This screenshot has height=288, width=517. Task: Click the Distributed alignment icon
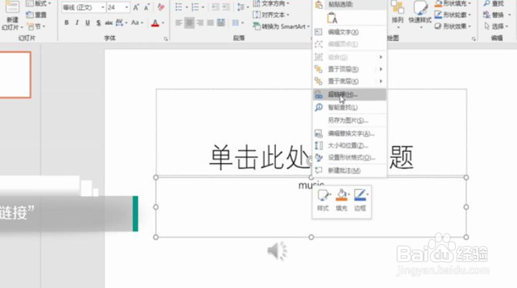(221, 23)
